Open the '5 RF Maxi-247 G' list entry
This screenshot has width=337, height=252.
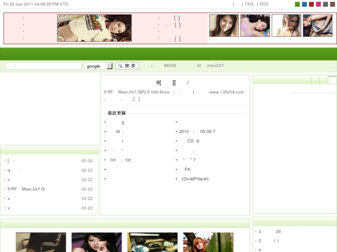[26, 189]
